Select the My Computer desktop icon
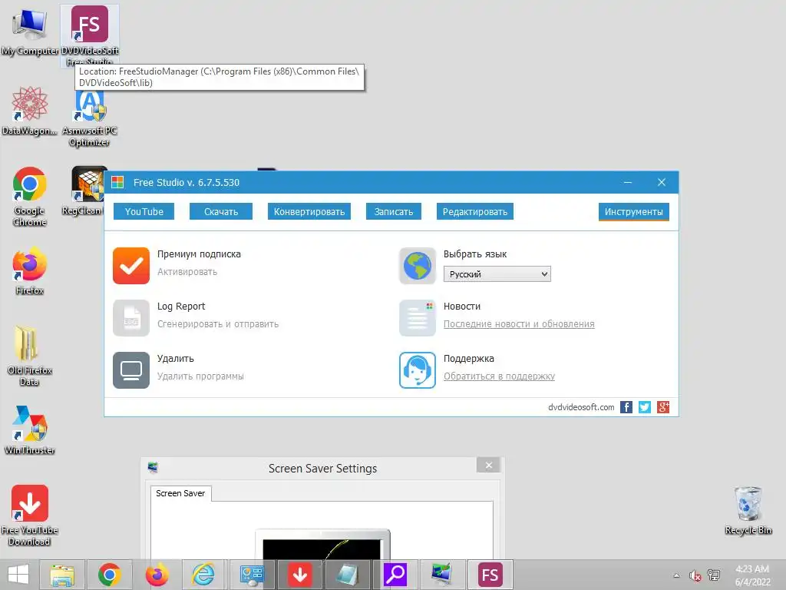The image size is (786, 590). click(x=30, y=31)
